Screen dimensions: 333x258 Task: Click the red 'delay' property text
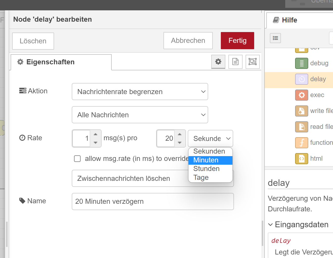(x=281, y=241)
